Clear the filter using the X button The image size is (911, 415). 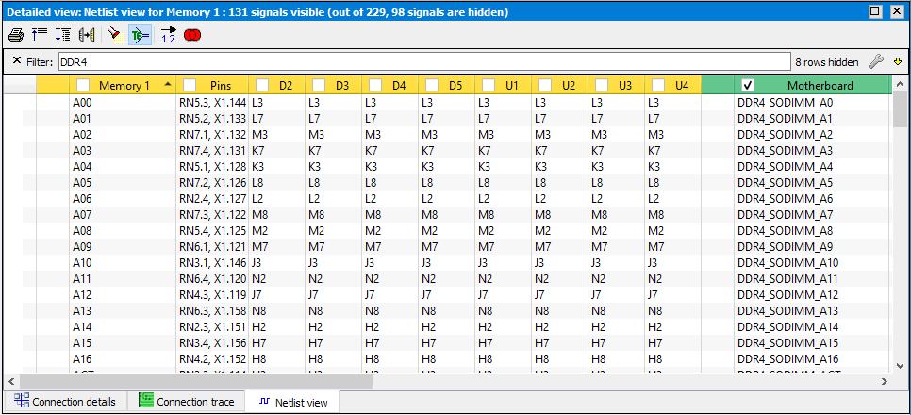17,61
